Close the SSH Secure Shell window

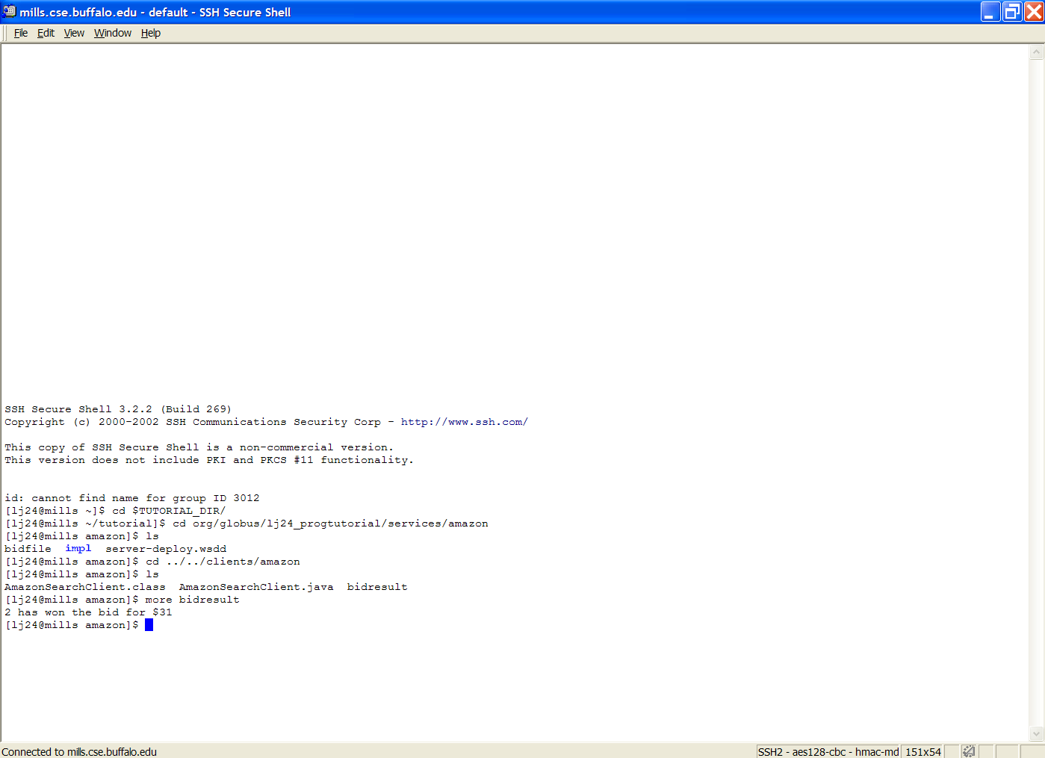click(x=1034, y=11)
